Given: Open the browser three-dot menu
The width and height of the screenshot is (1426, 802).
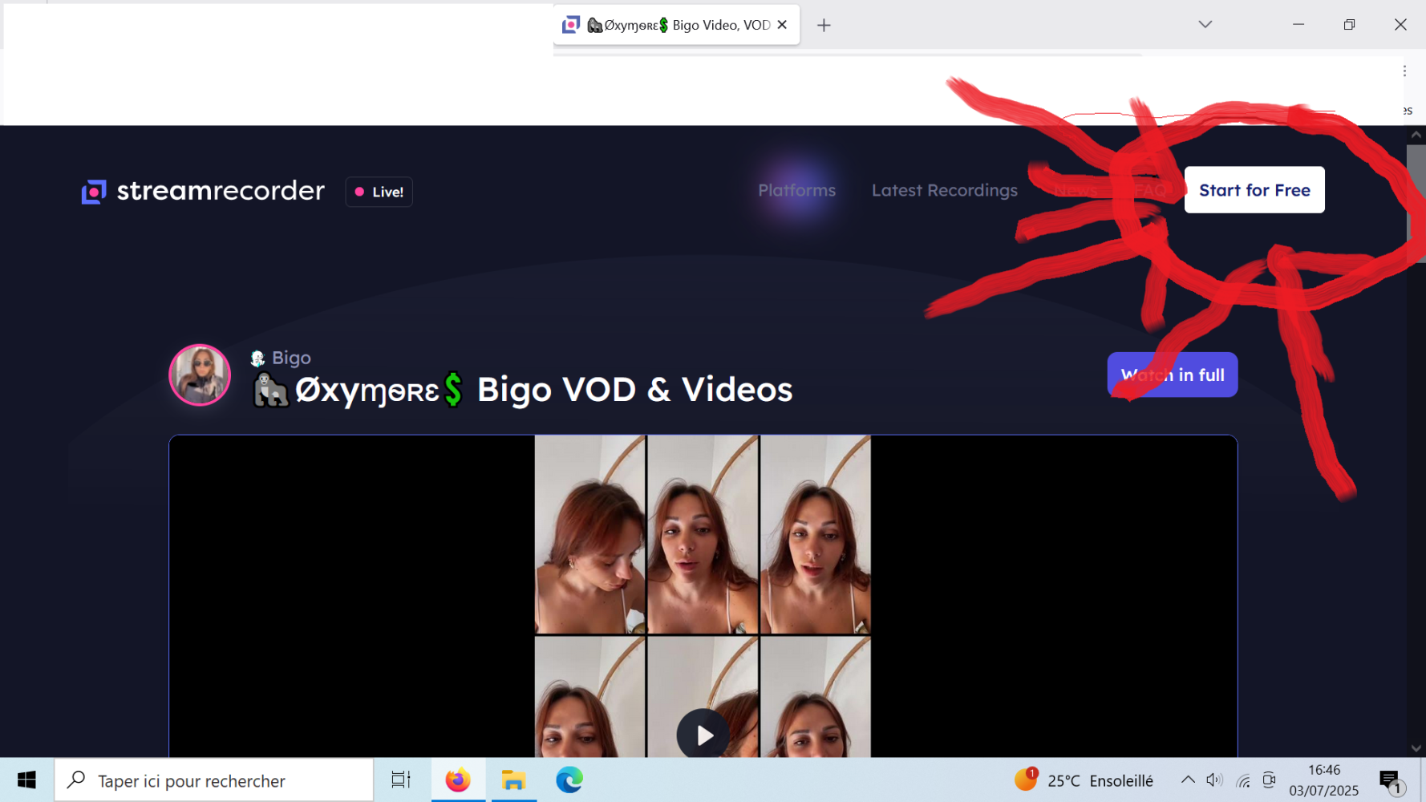Looking at the screenshot, I should (1404, 71).
